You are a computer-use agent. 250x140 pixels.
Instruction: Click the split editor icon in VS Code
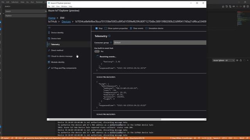248,7
